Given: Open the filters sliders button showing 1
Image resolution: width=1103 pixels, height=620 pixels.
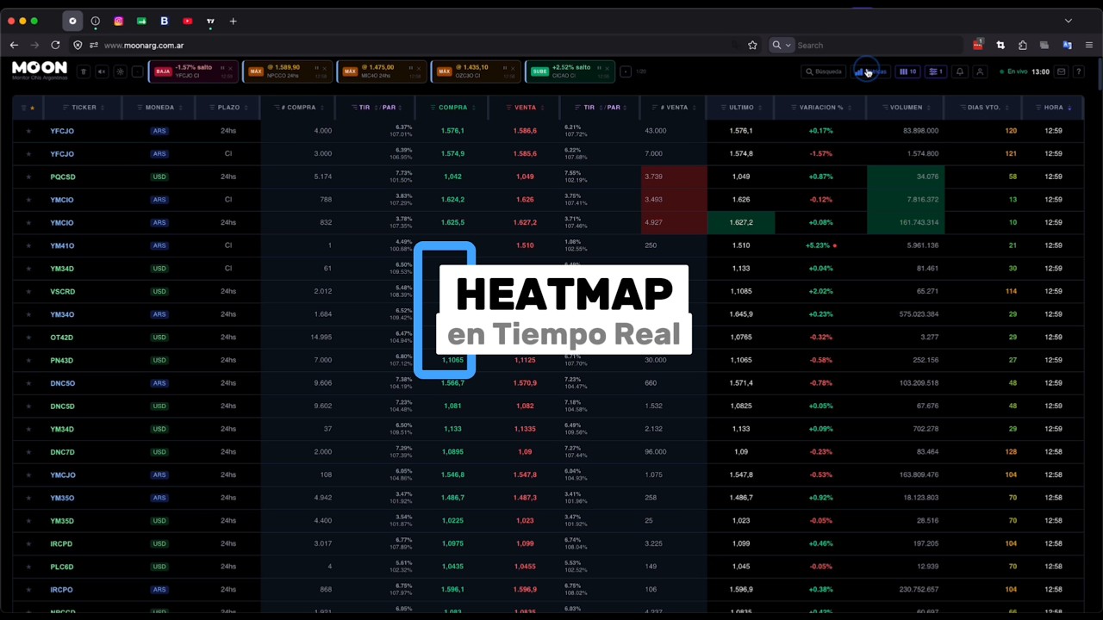Looking at the screenshot, I should [x=936, y=71].
